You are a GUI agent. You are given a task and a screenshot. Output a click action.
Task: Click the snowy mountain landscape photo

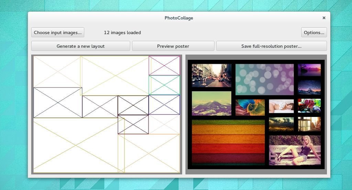pyautogui.click(x=211, y=103)
